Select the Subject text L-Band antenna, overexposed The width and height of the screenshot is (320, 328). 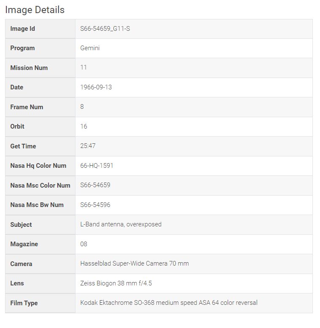121,224
